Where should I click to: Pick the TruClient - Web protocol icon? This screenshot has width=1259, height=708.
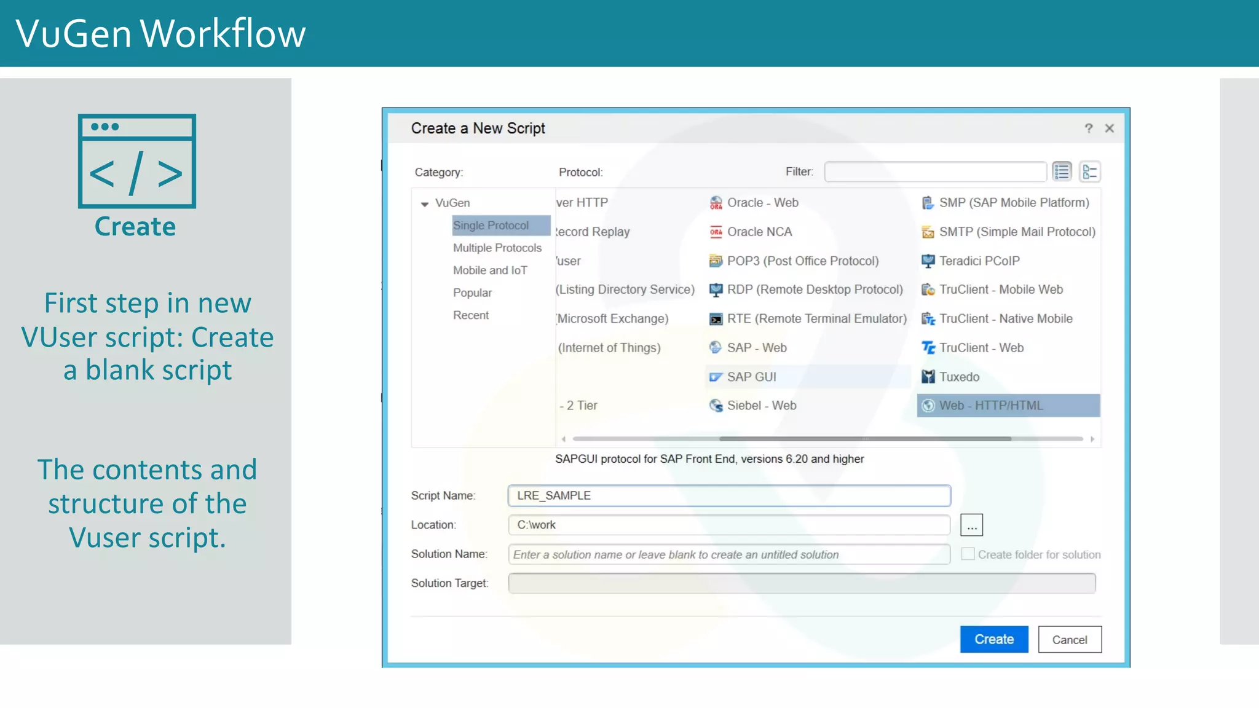pyautogui.click(x=928, y=348)
